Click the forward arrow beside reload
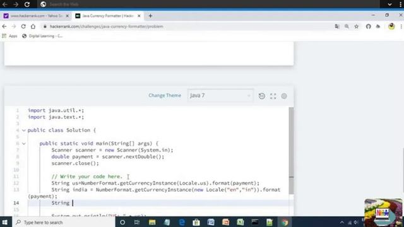This screenshot has width=404, height=227. [14, 26]
